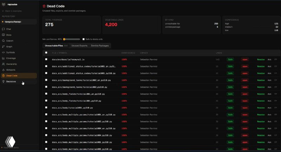Open the Docs book icon

3,35
